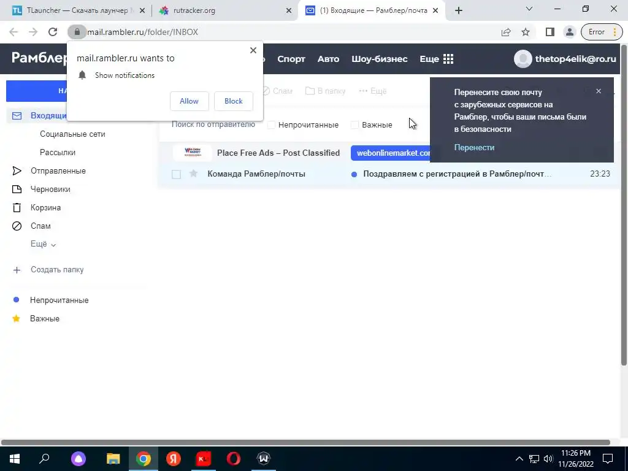The image size is (628, 471).
Task: Show hidden tray icons chevron
Action: [x=519, y=459]
